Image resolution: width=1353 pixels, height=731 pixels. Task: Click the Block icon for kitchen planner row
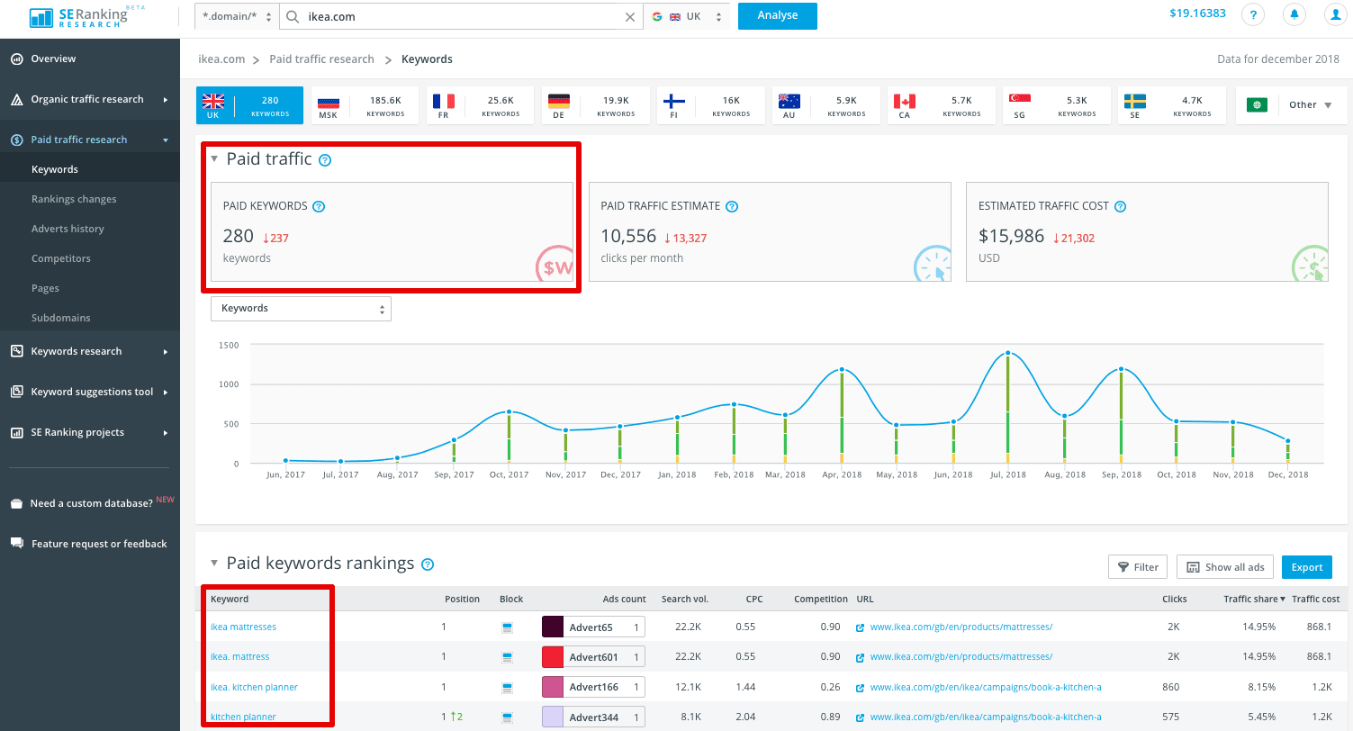(507, 717)
